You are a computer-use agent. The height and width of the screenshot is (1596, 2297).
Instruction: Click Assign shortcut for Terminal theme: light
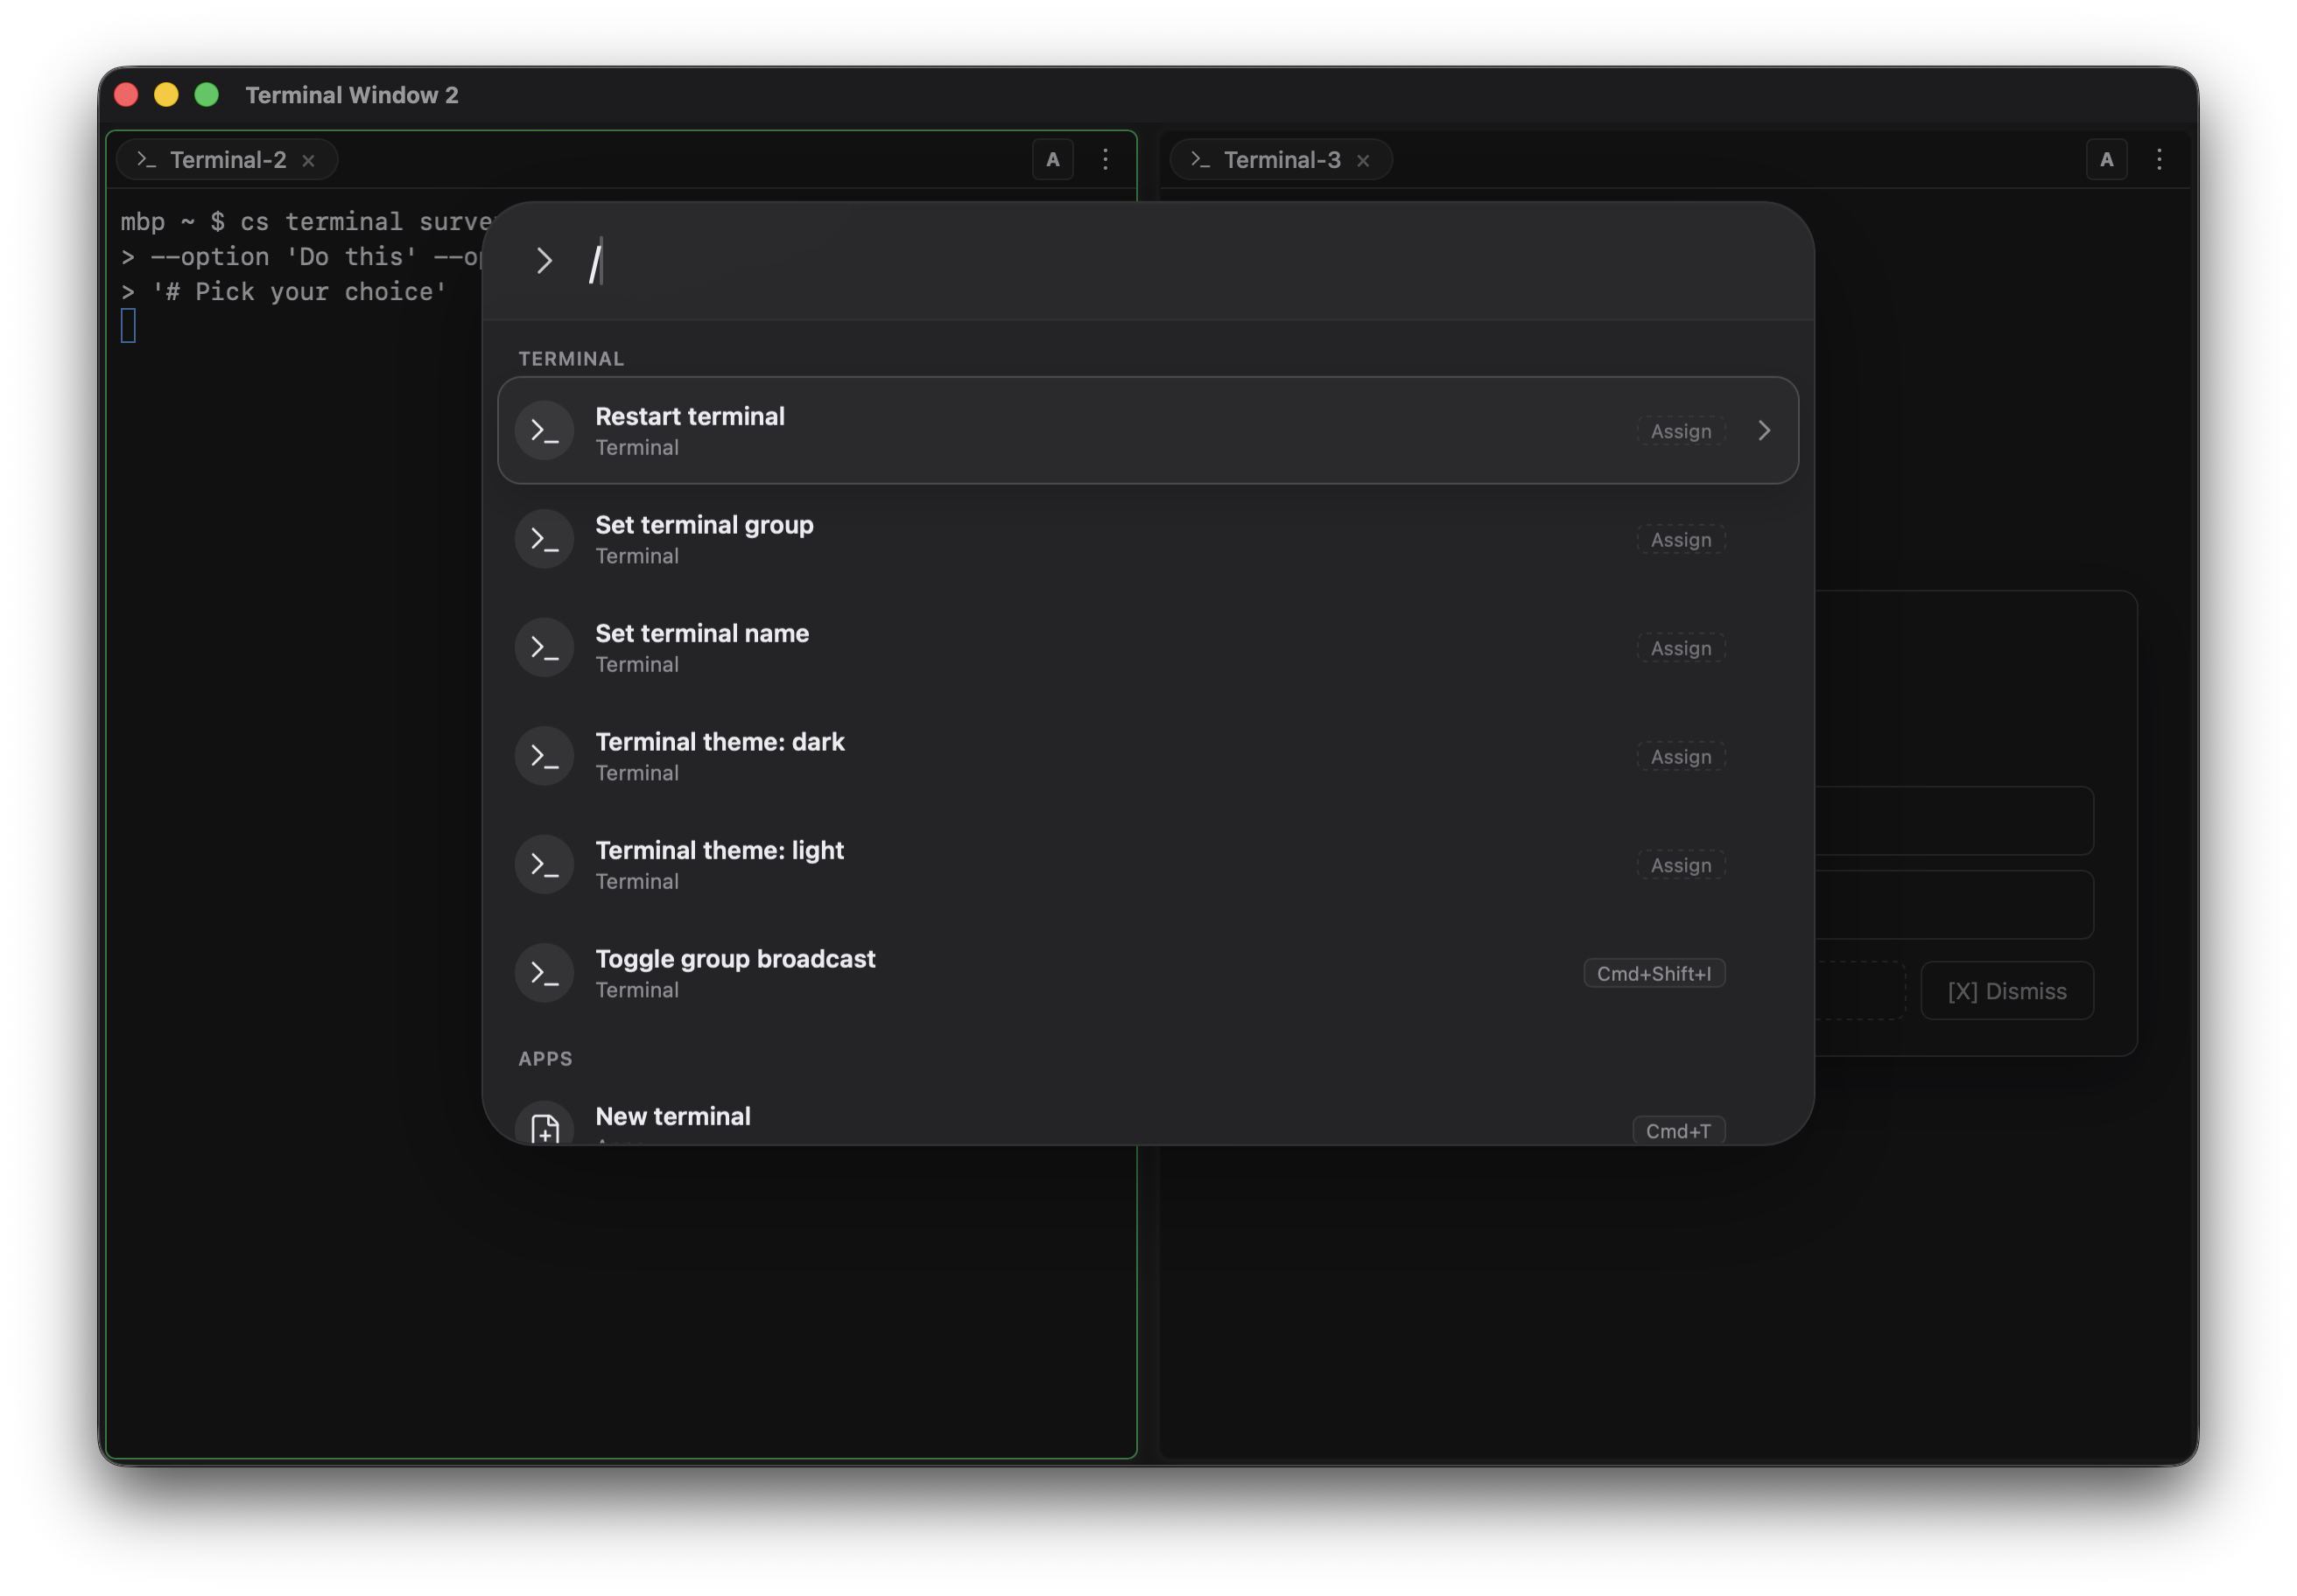pyautogui.click(x=1681, y=865)
